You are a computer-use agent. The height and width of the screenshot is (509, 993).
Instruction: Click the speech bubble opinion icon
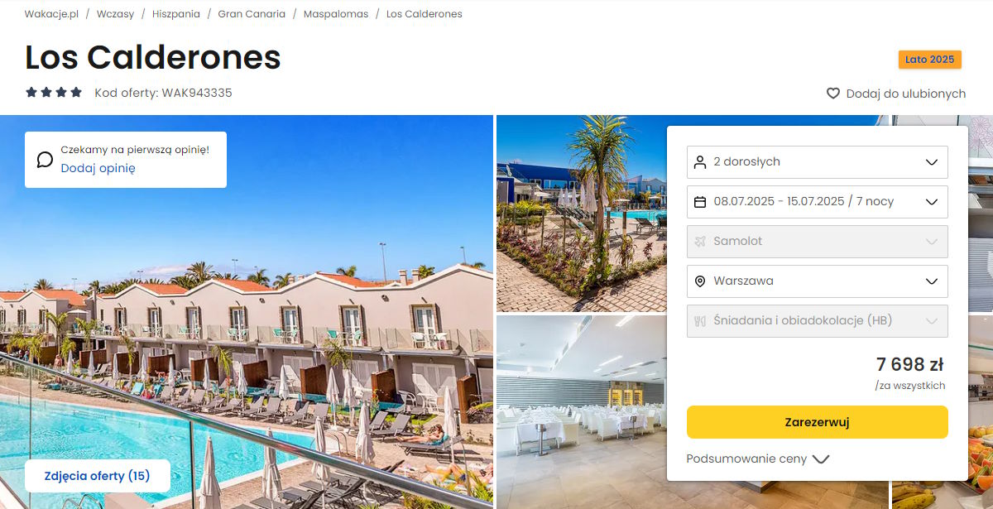(45, 160)
